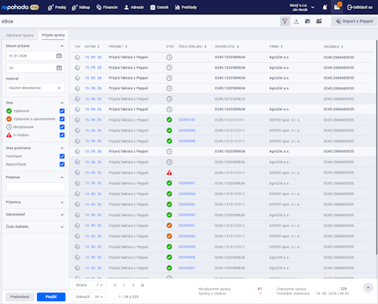This screenshot has width=378, height=304.
Task: Go to the previous page
Action: coord(124,285)
